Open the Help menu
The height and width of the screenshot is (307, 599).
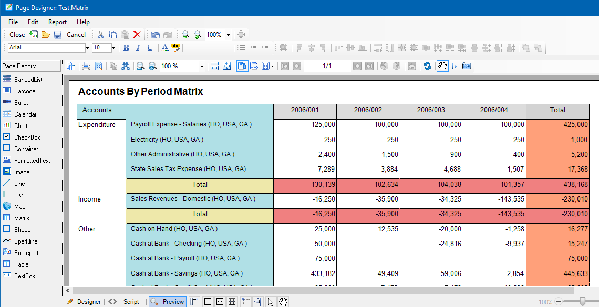coord(83,22)
